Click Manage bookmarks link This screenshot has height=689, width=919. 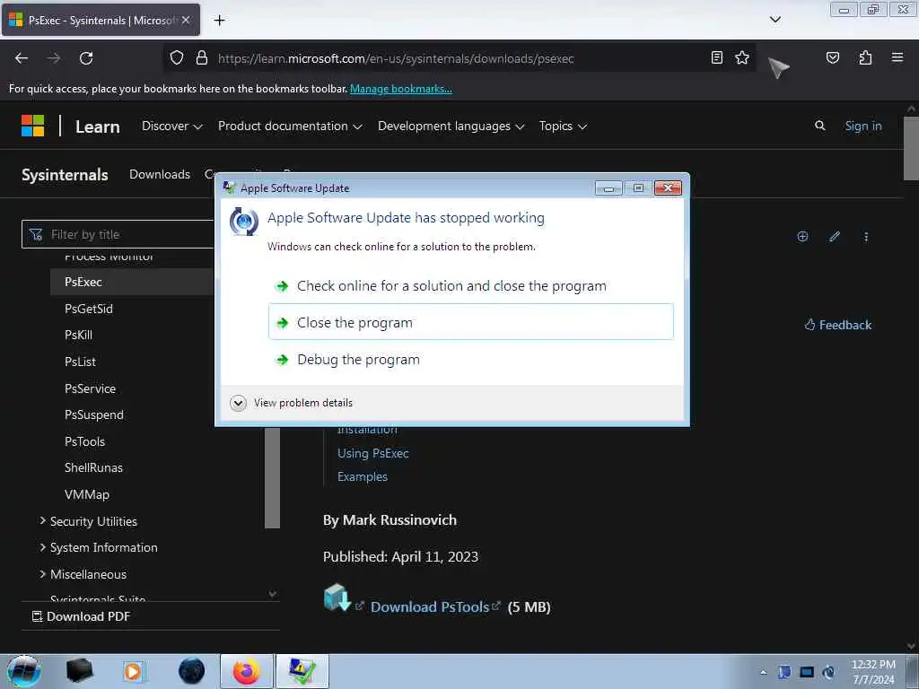[401, 89]
